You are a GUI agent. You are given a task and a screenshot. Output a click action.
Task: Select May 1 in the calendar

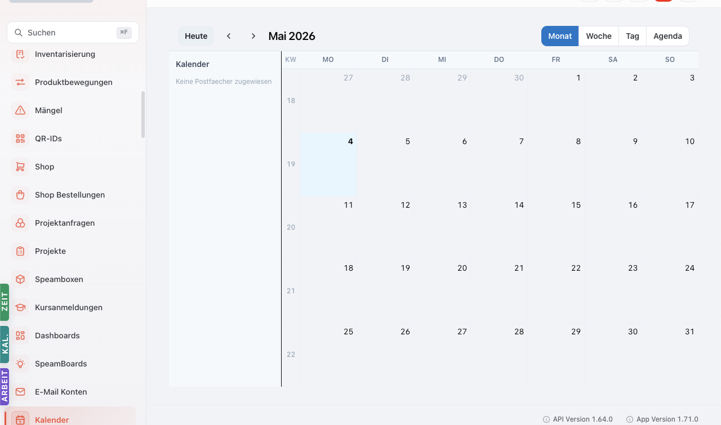(556, 101)
